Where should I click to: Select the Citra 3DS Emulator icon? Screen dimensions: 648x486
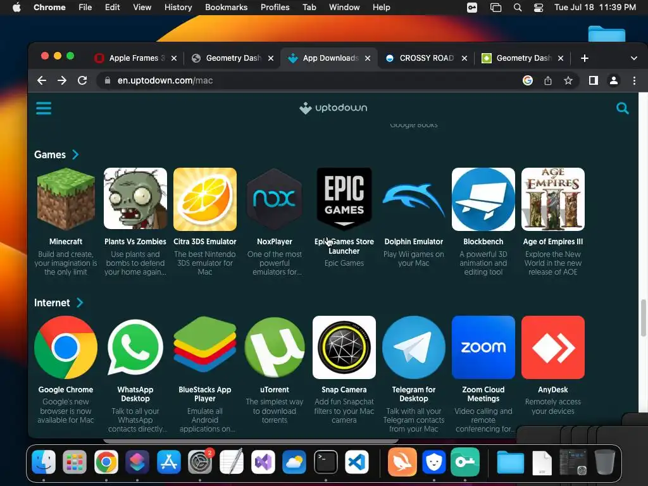point(205,199)
